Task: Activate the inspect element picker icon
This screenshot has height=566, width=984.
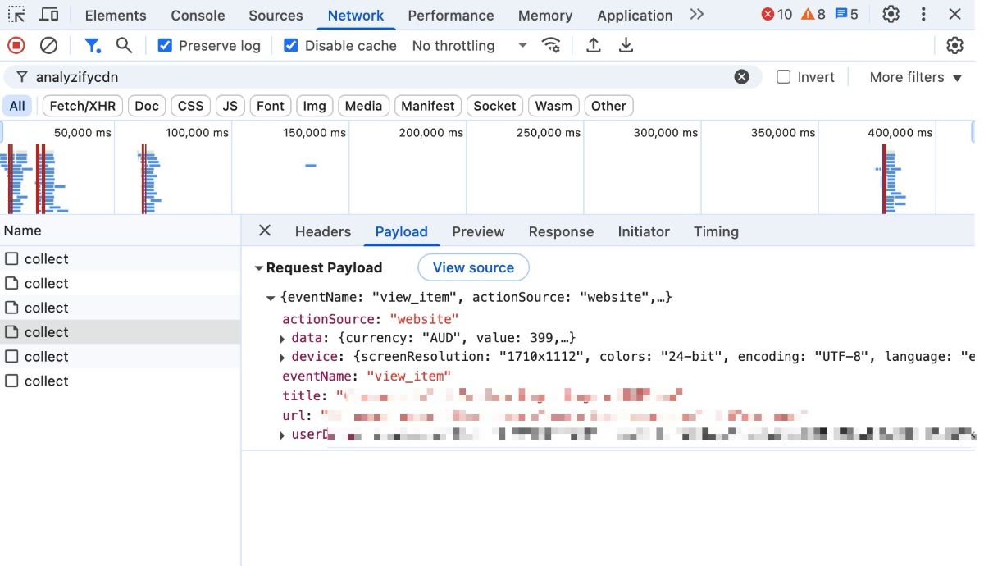Action: [x=16, y=15]
